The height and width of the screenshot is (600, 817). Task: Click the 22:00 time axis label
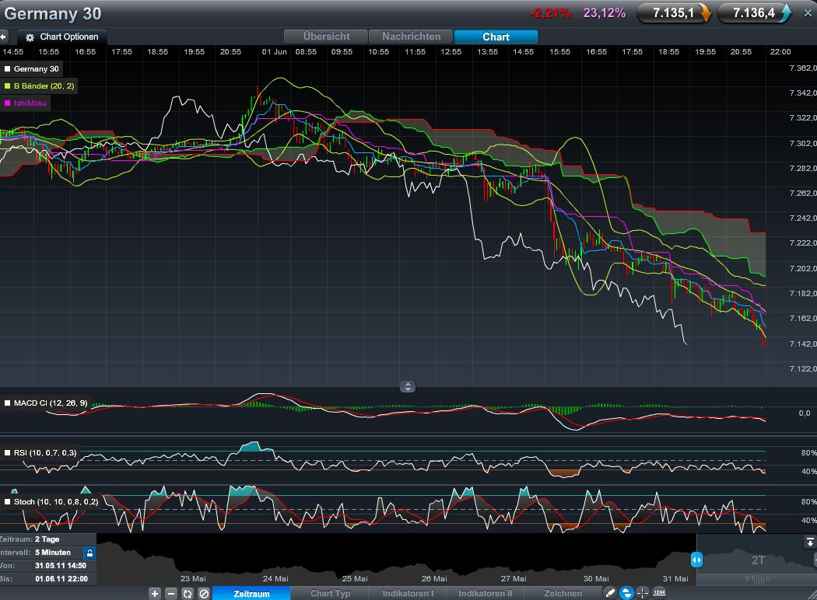point(780,51)
